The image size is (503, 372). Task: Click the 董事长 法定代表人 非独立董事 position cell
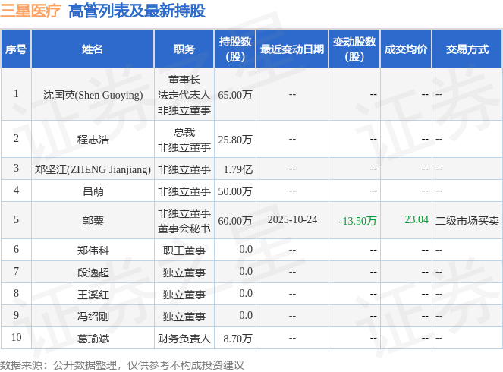(184, 95)
